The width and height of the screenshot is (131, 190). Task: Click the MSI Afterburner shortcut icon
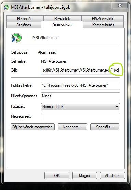click(x=16, y=38)
